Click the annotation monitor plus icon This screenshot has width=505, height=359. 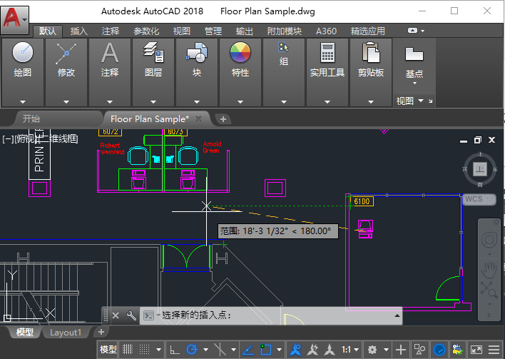coord(401,350)
